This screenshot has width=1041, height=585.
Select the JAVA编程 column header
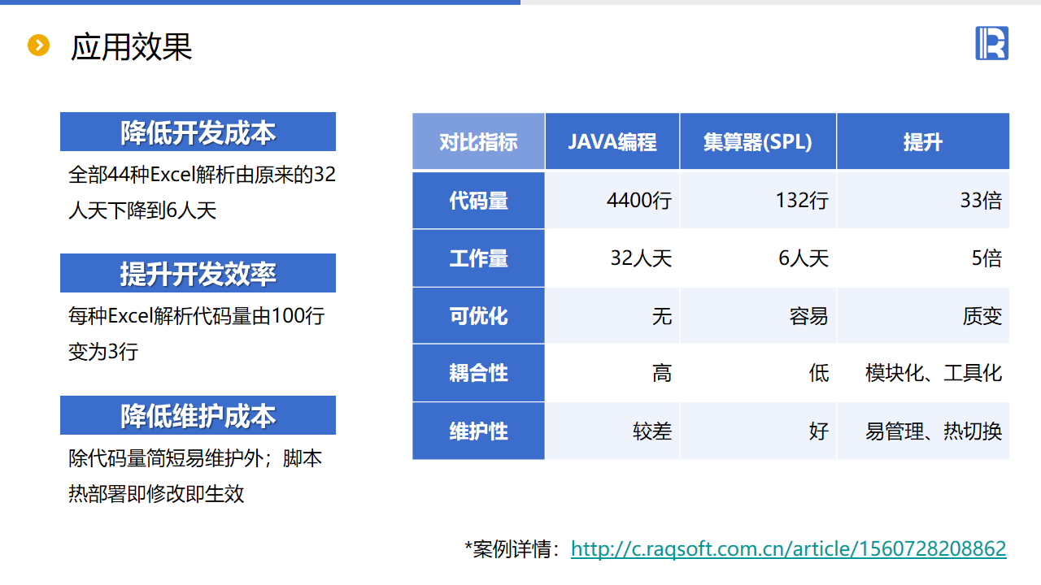612,141
